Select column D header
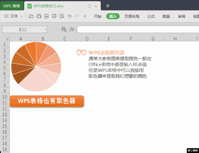Viewport: 199px width, 153px height. point(87,39)
